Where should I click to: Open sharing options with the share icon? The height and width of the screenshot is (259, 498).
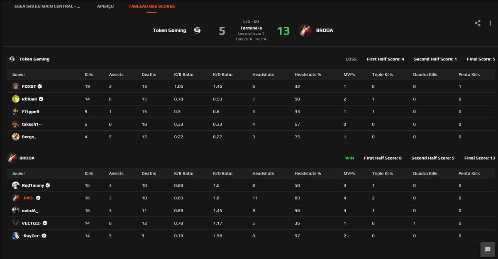pyautogui.click(x=477, y=24)
